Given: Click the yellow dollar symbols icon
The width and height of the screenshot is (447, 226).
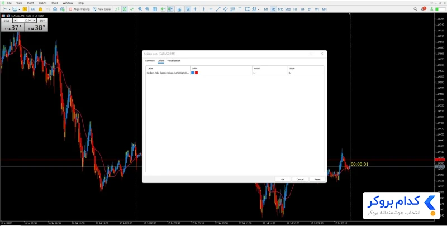Looking at the screenshot, I should (x=25, y=9).
